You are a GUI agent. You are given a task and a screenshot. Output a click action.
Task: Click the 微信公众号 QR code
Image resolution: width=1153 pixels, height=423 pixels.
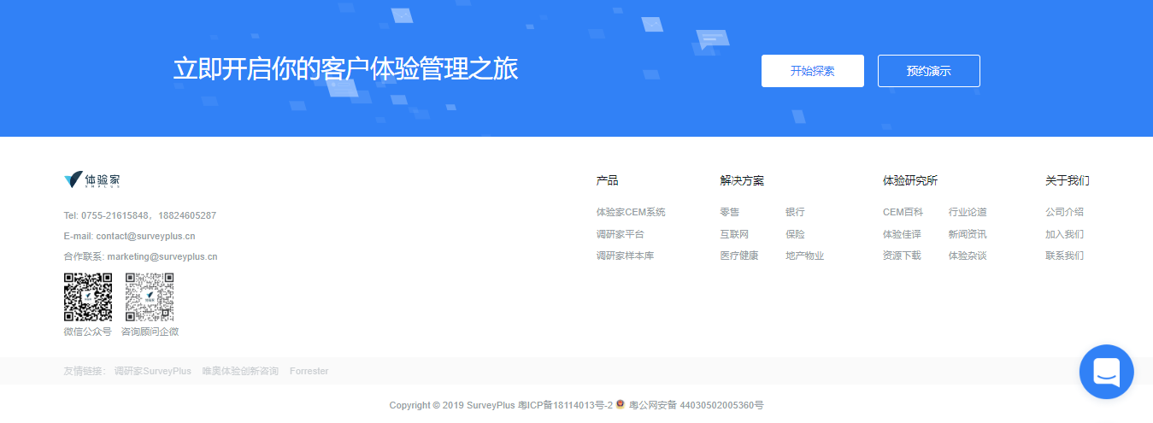click(88, 297)
